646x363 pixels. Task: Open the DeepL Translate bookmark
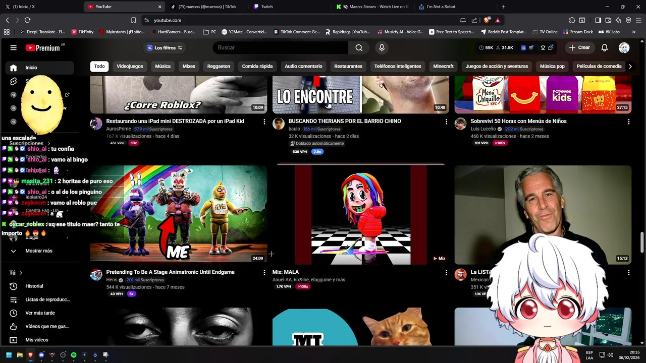42,32
